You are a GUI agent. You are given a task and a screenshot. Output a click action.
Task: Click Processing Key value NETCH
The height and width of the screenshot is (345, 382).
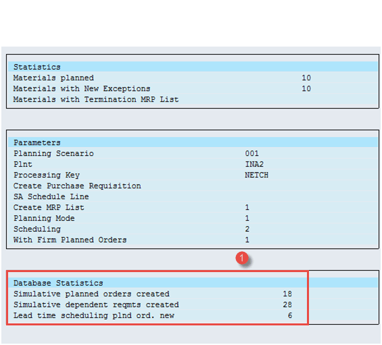click(256, 175)
